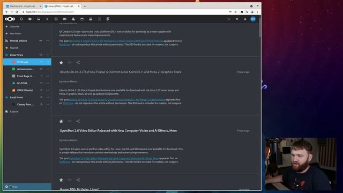Click the saved passwords key icon
Screen dimensions: 343x193
click(x=230, y=12)
